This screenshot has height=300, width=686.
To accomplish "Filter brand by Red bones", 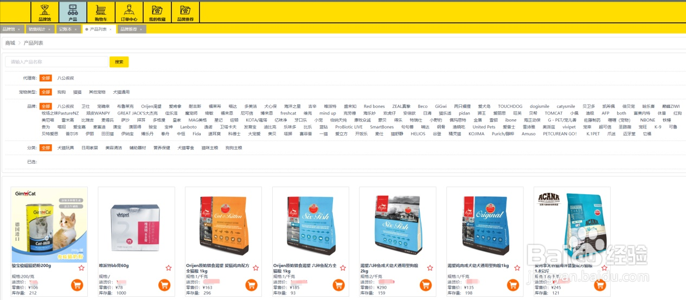I will coord(374,106).
